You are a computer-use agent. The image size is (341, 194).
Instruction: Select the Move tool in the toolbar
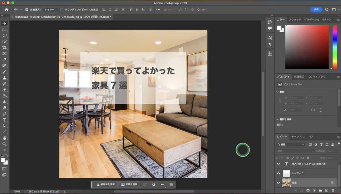click(x=4, y=24)
